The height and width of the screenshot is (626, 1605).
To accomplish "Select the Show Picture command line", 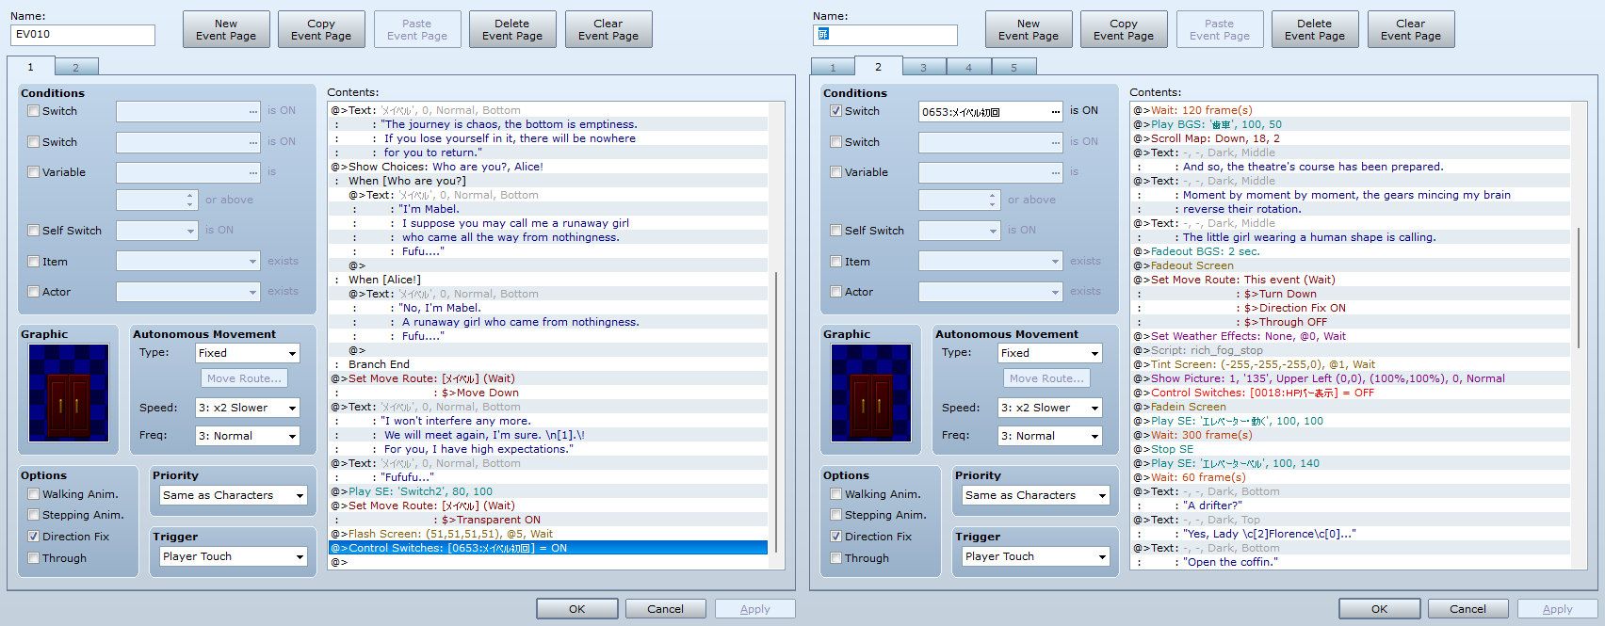I will coord(1351,378).
